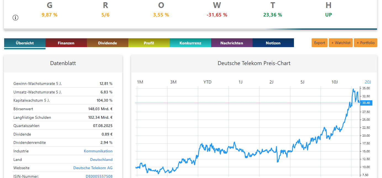Select 2J chart range
The height and width of the screenshot is (178, 382).
[x=272, y=82]
